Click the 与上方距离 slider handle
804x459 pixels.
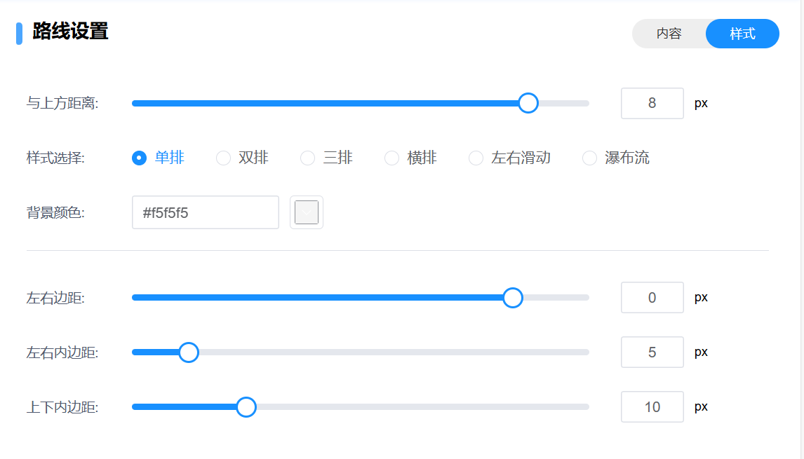pos(528,103)
